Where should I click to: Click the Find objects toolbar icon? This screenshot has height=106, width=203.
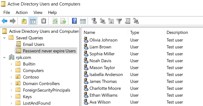tap(127, 21)
